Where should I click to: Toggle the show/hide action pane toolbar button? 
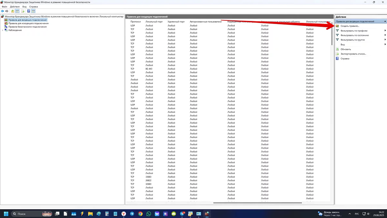(33, 11)
